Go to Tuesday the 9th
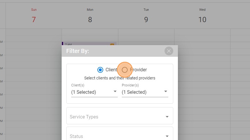Screen dimensions: 250x140 pos(146,20)
